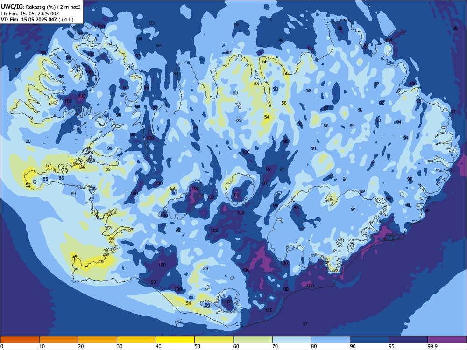The width and height of the screenshot is (467, 350).
Task: Click the map humidity value '88'
Action: click(326, 126)
